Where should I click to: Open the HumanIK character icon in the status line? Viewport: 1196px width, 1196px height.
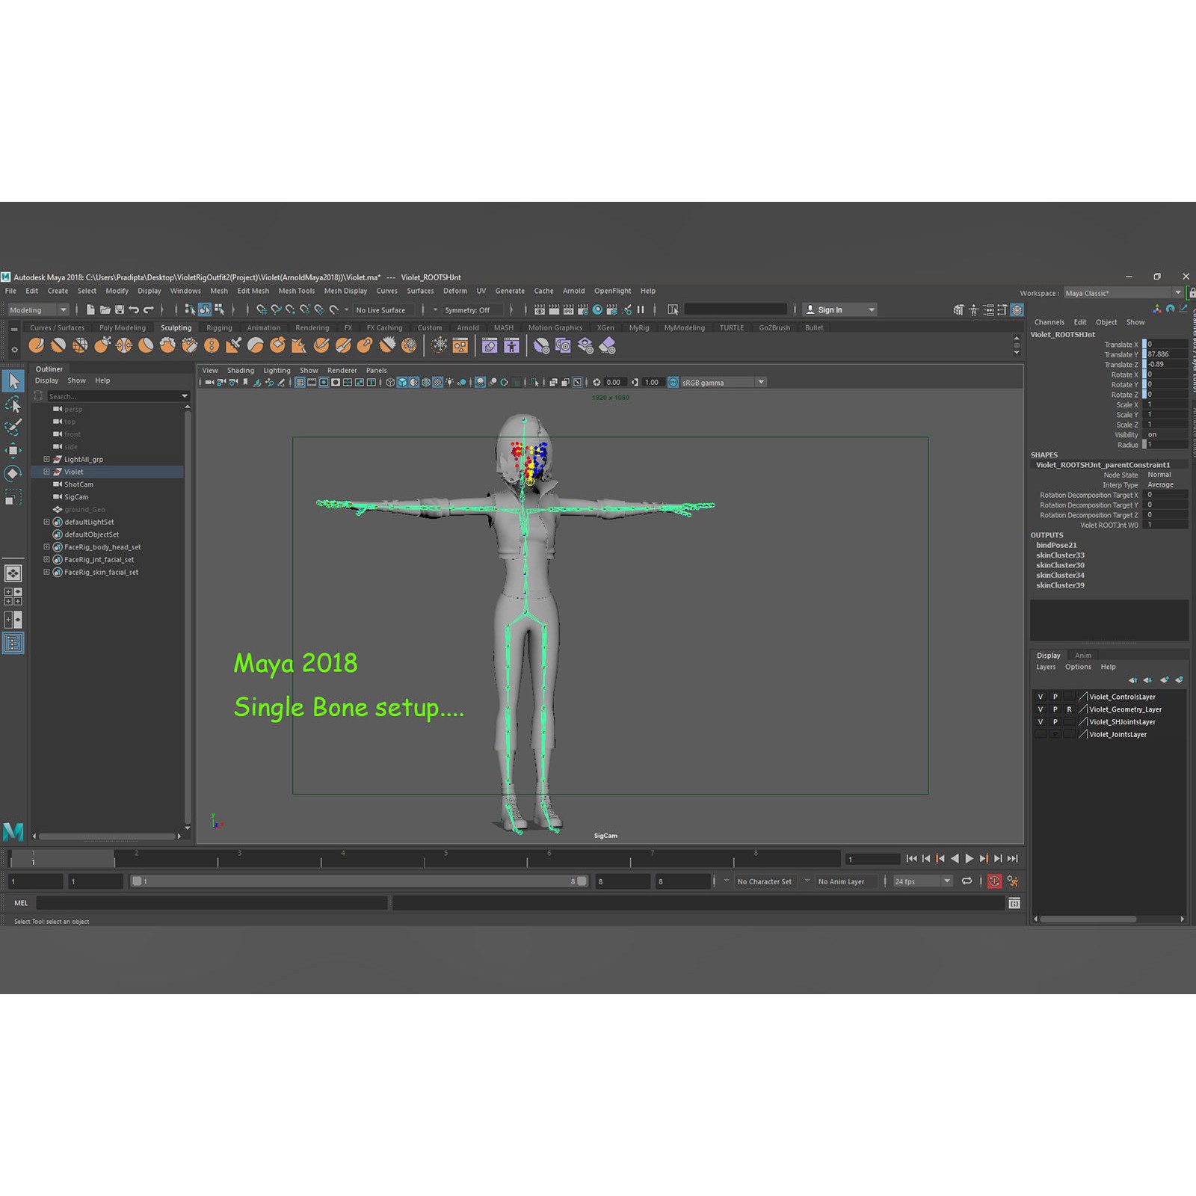(973, 309)
